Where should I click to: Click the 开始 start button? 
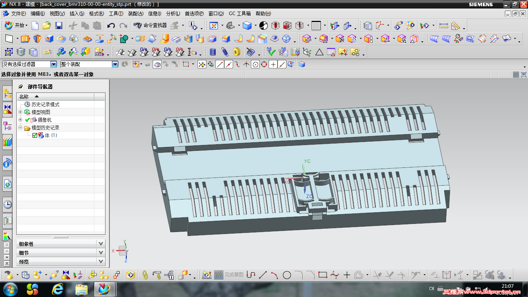15,26
